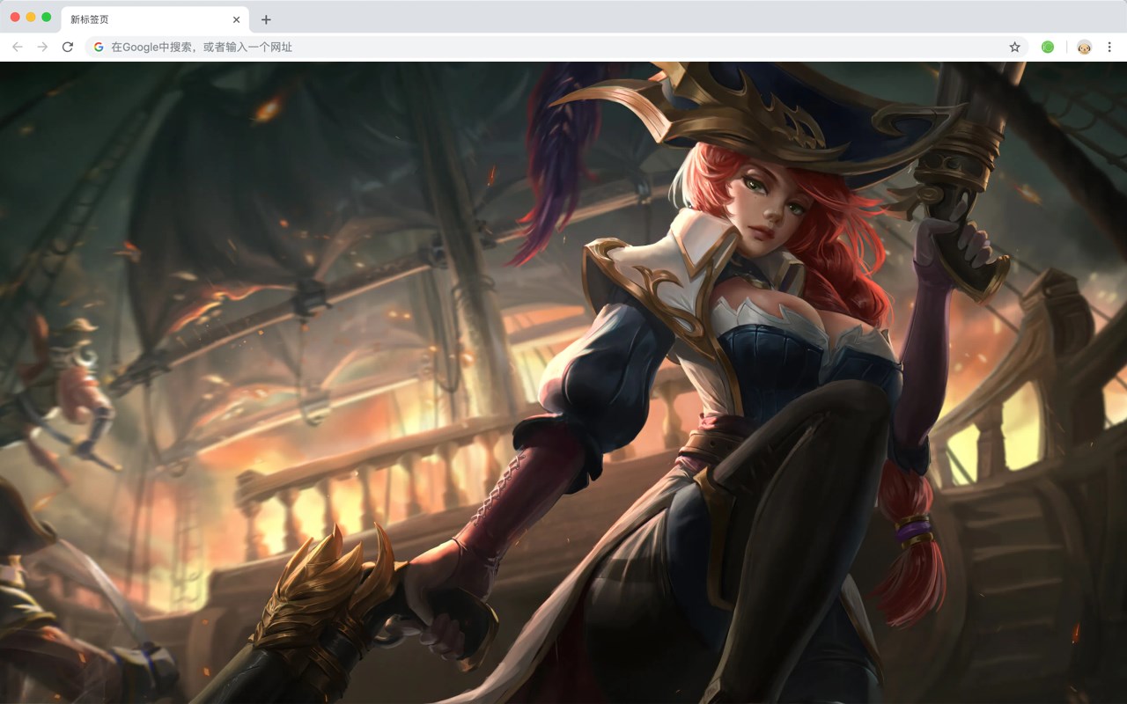Viewport: 1127px width, 704px height.
Task: Reload the current page
Action: [x=68, y=47]
